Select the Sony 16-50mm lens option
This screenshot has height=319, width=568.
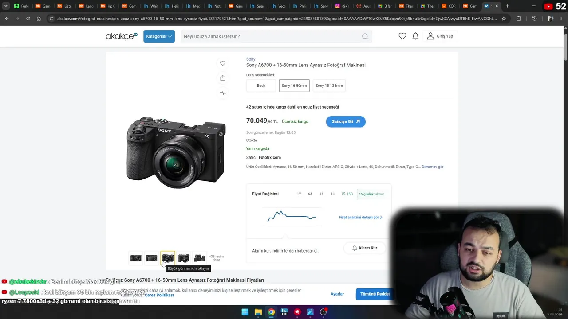pyautogui.click(x=294, y=86)
